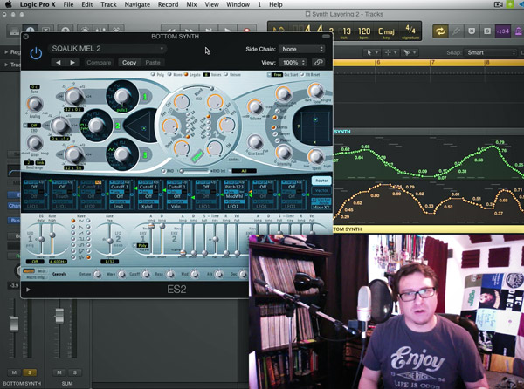Open the File menu
524x389 pixels.
coord(68,4)
